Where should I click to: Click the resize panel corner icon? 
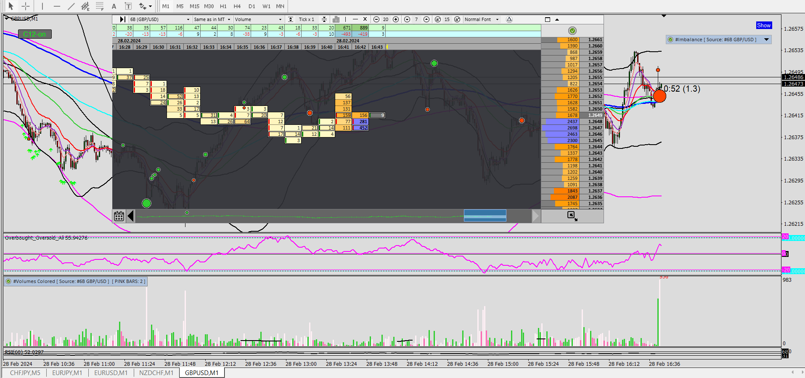click(572, 216)
